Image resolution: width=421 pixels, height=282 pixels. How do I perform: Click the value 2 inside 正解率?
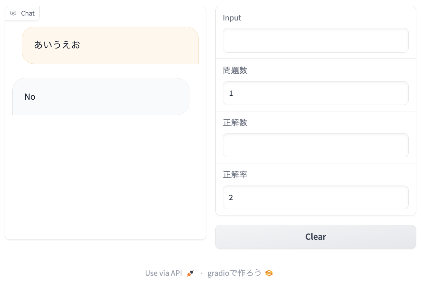[x=231, y=197]
